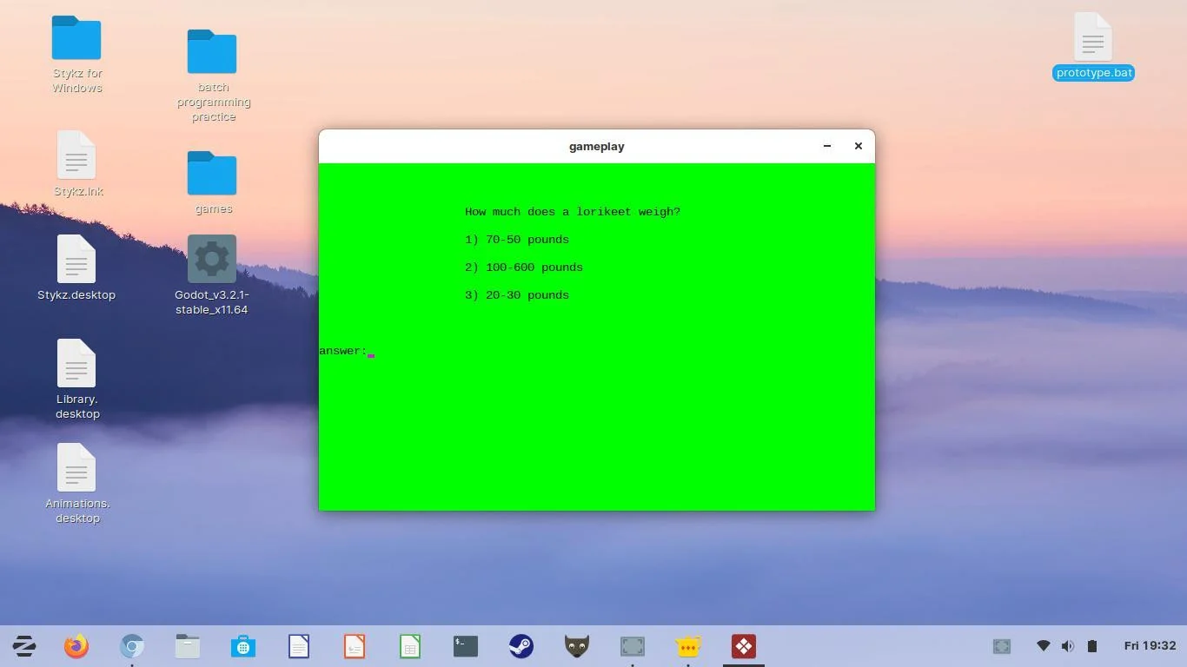Select the Stykz.lnk file

pyautogui.click(x=78, y=164)
